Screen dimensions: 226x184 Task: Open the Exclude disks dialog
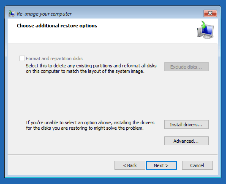[186, 67]
